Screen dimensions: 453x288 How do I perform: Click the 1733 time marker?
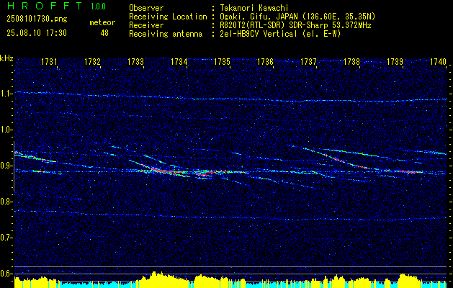(x=135, y=61)
